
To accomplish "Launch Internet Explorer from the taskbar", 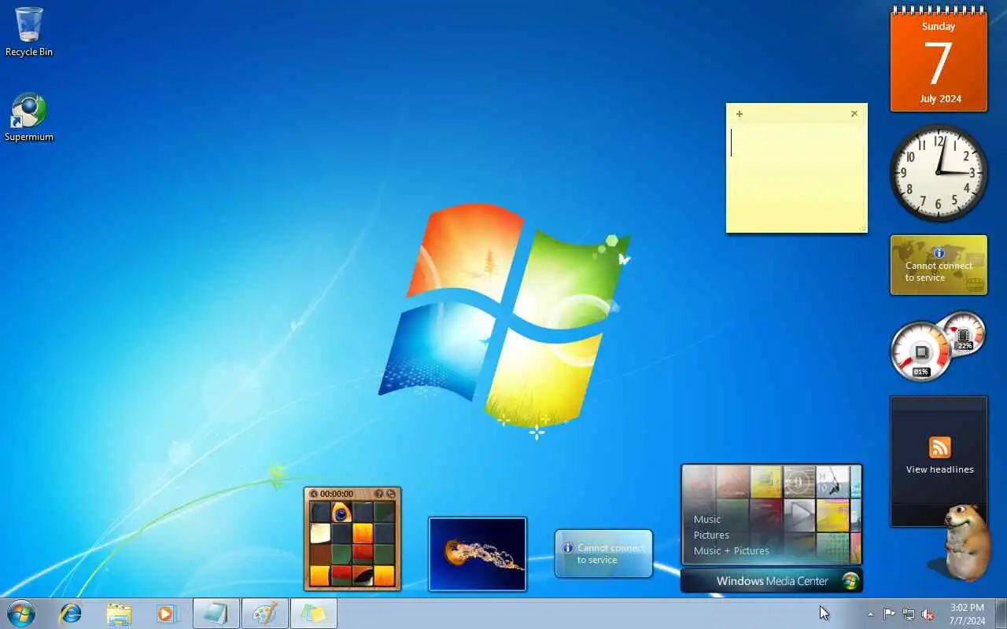I will point(71,613).
